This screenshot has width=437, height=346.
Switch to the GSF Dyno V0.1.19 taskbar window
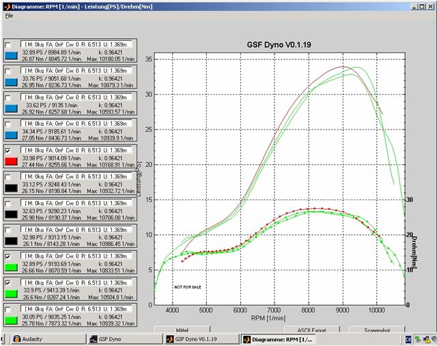pos(199,339)
